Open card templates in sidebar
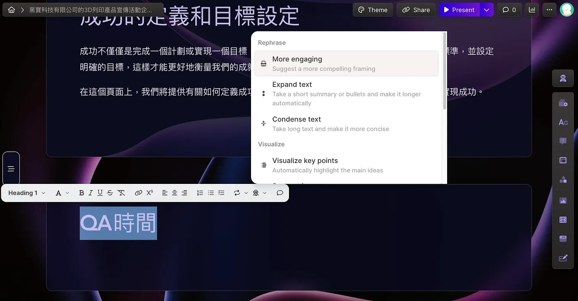Viewport: 578px width, 301px height. [x=563, y=103]
